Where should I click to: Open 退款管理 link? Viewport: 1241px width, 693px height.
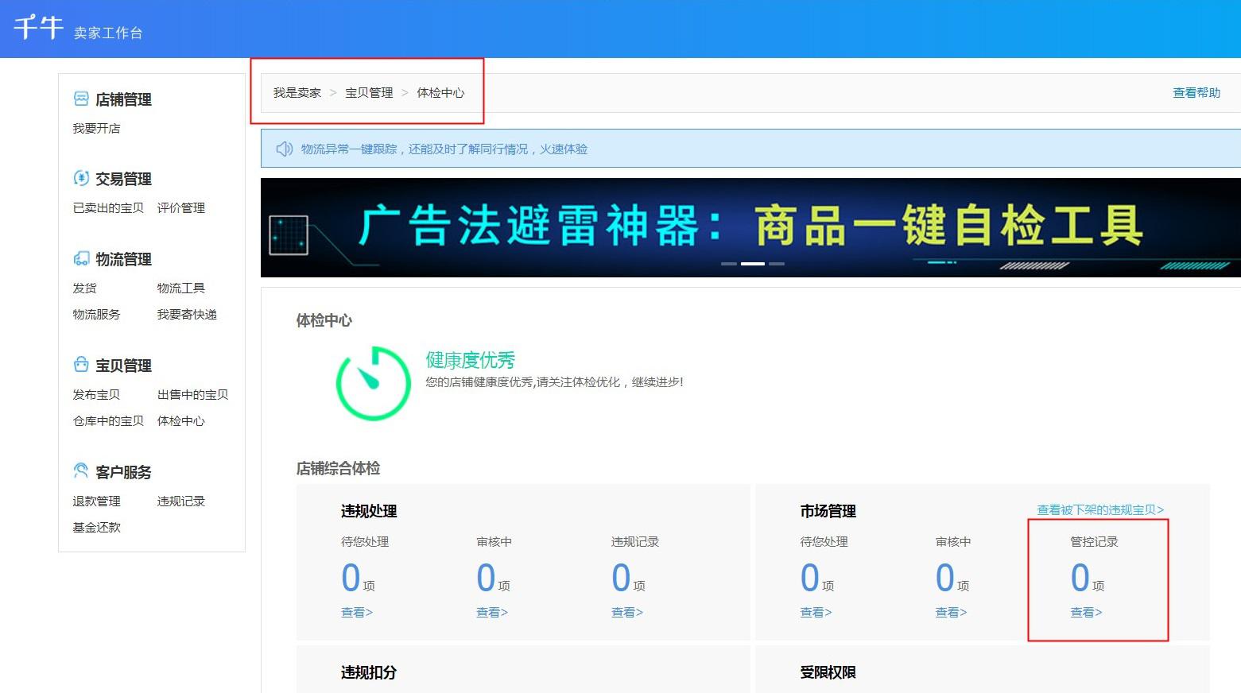click(x=96, y=501)
